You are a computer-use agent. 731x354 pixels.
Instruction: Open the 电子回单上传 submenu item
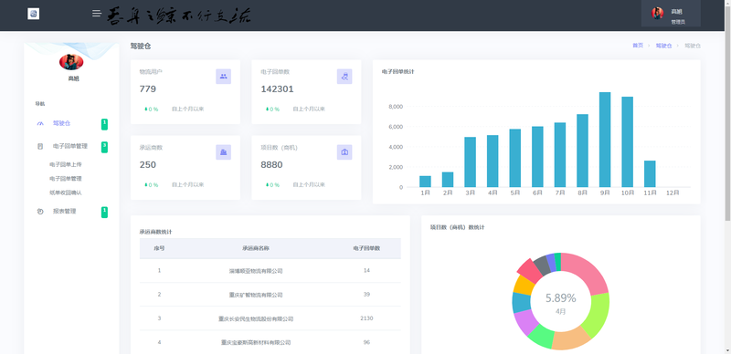tap(66, 164)
